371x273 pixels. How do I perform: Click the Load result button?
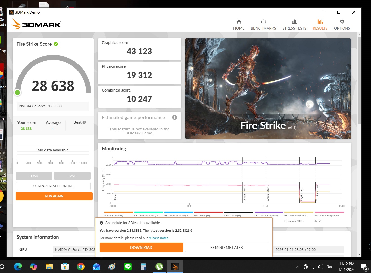pos(34,176)
